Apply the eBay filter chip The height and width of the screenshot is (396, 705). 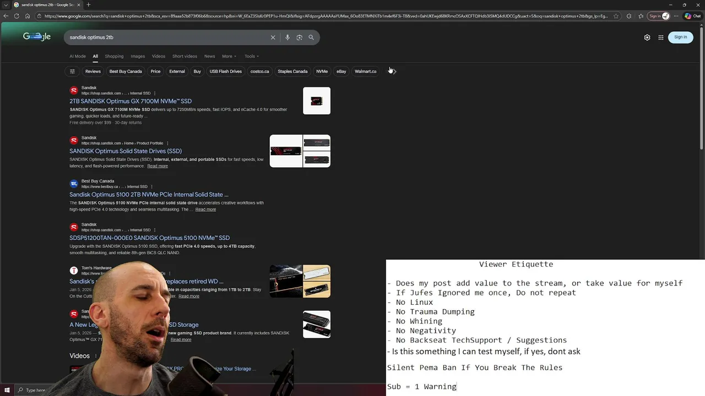[341, 71]
